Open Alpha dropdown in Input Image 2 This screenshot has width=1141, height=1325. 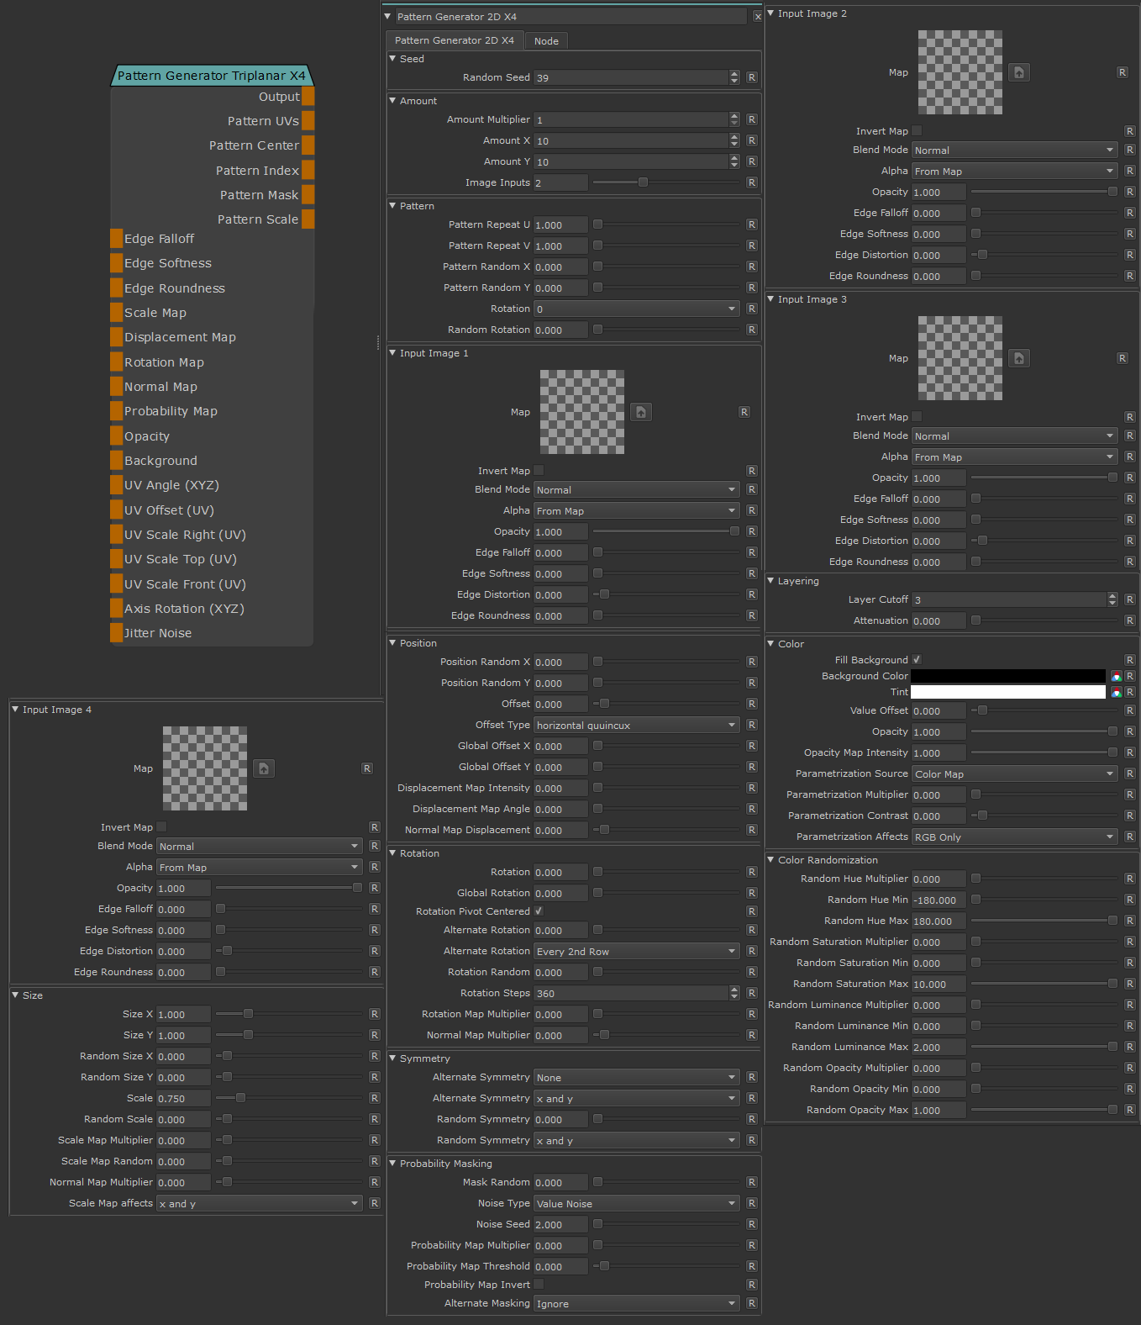pyautogui.click(x=1015, y=171)
